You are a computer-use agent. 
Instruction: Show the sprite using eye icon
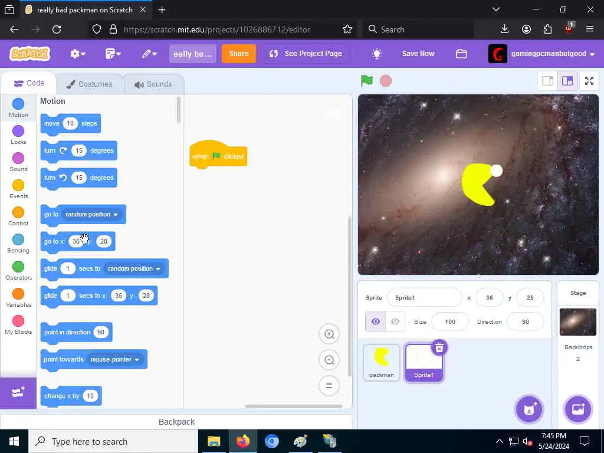click(376, 321)
